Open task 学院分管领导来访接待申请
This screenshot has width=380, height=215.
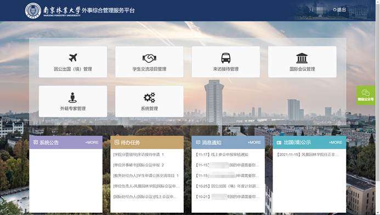pos(138,154)
